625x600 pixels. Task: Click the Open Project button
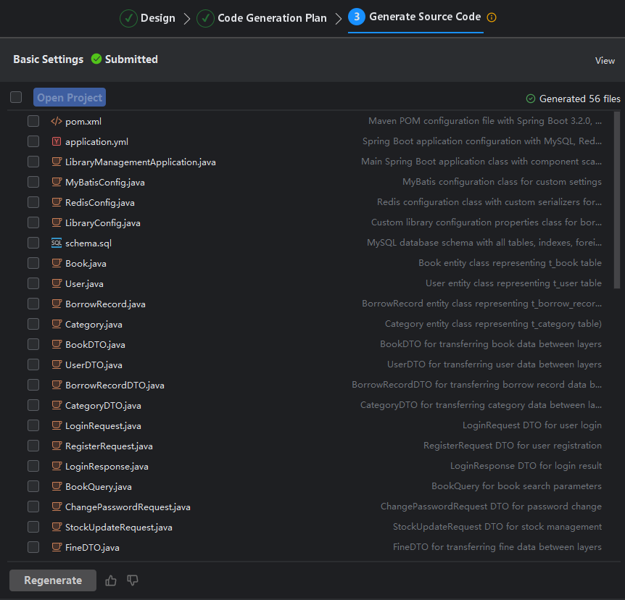click(x=69, y=98)
